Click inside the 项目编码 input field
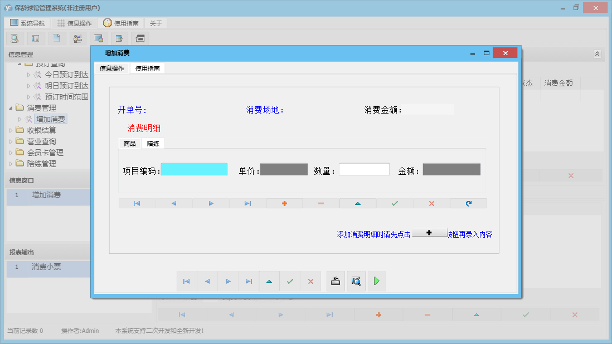The image size is (612, 344). coord(194,169)
